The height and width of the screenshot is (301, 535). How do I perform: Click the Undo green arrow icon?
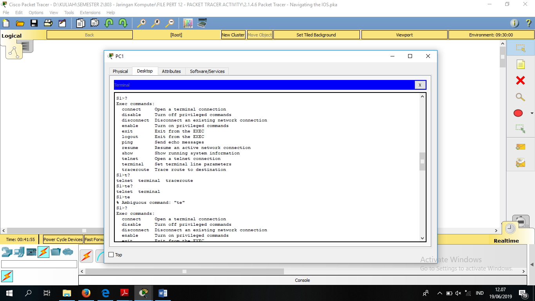coord(108,23)
